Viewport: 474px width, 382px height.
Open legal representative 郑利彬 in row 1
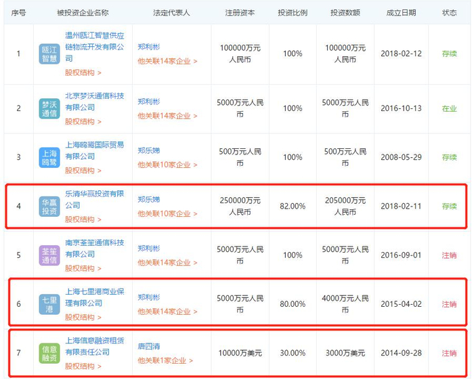point(149,47)
